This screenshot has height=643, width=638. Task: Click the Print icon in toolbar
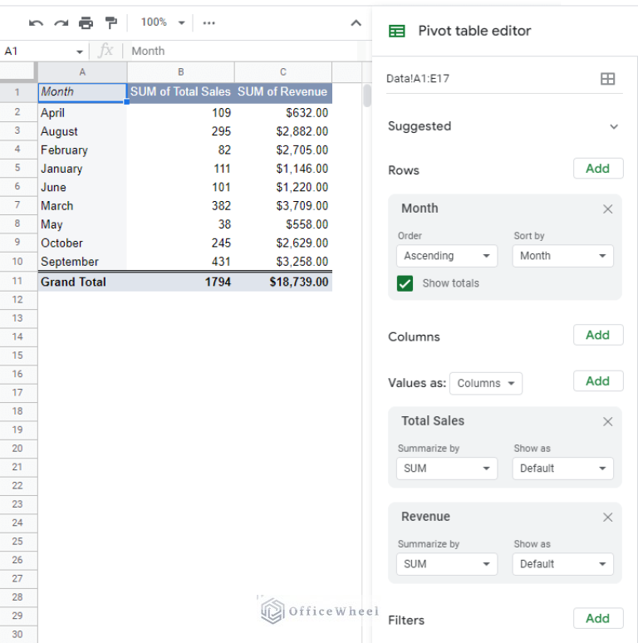click(86, 23)
